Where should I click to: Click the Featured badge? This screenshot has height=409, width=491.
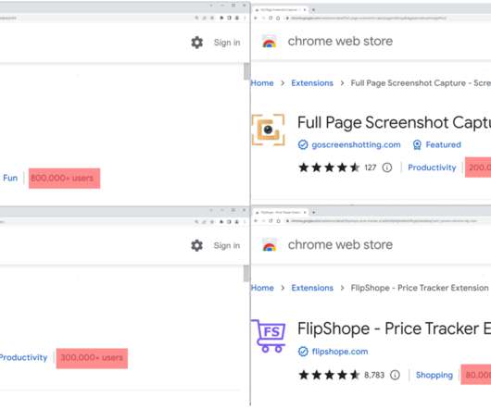(x=437, y=144)
